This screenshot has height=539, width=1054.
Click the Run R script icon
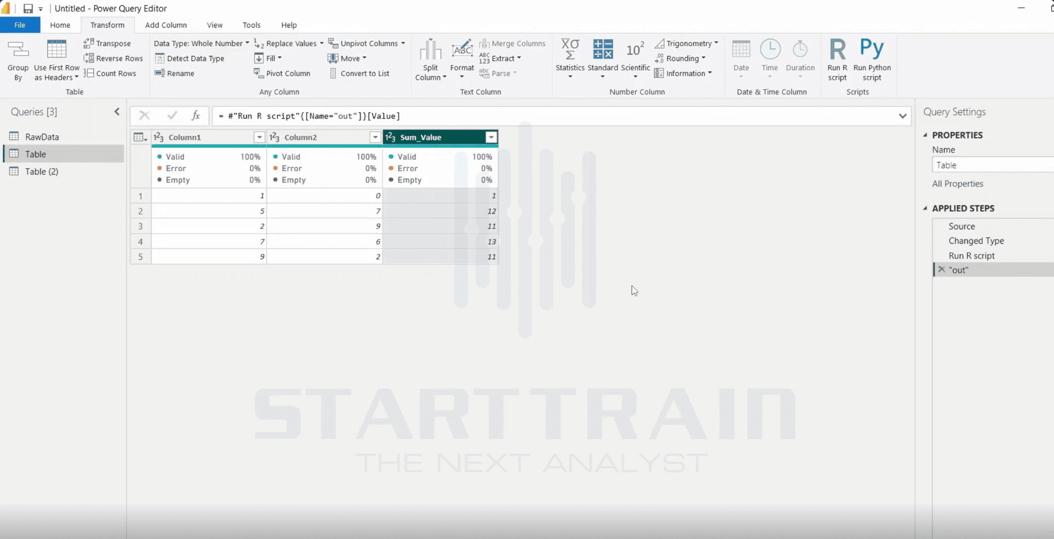point(837,49)
